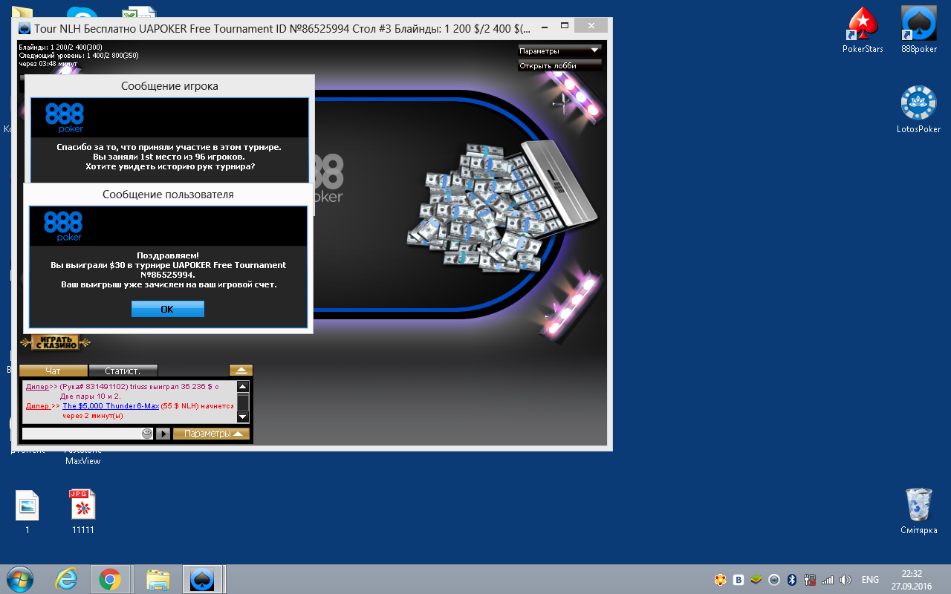Open volume control in system tray
951x594 pixels.
point(847,580)
